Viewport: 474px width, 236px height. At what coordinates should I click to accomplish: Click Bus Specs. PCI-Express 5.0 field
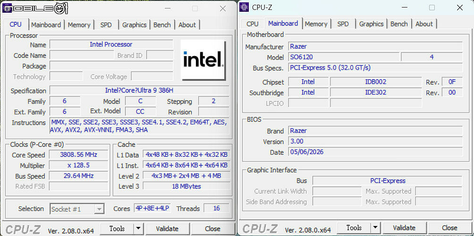tap(375, 67)
